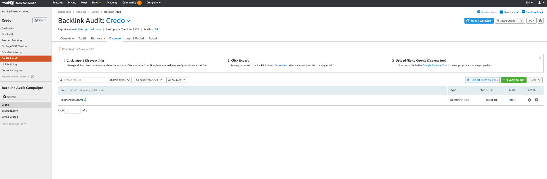
Task: Click the gear icon in the kokthansogreta.nu row
Action: (x=529, y=100)
